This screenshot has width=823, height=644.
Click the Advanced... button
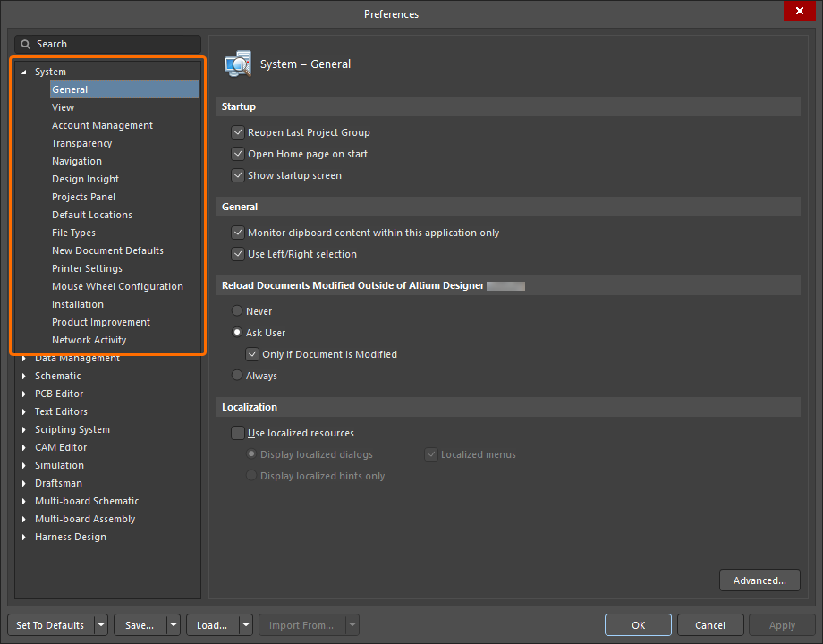[759, 580]
